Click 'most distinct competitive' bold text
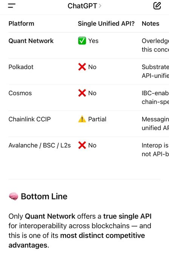Viewport: 169px width, 257px height. pyautogui.click(x=103, y=235)
